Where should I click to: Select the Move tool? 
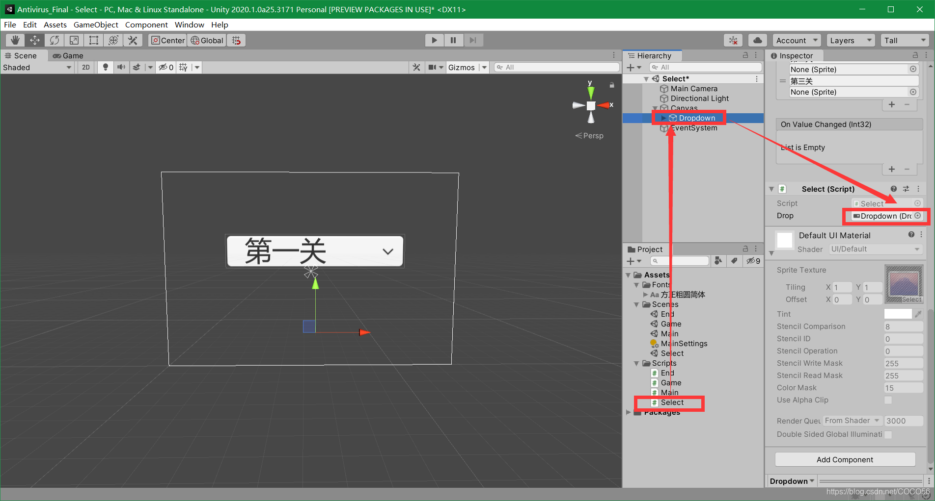point(34,40)
